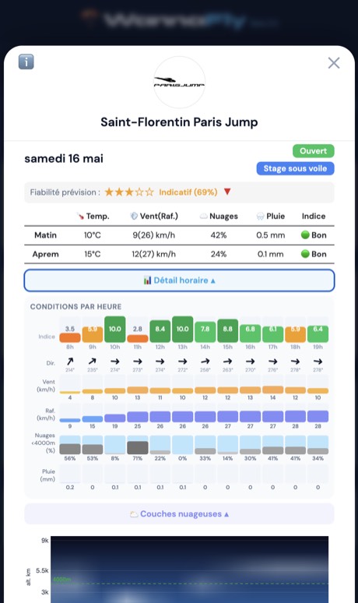The height and width of the screenshot is (603, 358).
Task: Click the 8h wind direction arrow
Action: point(70,361)
